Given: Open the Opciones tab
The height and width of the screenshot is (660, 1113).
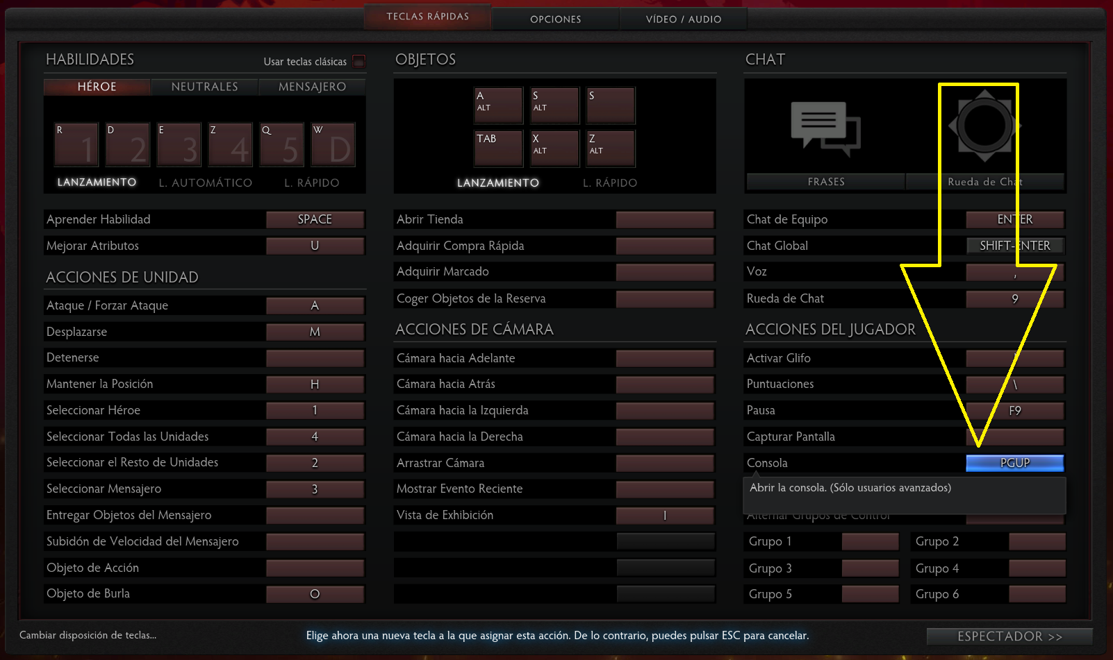Looking at the screenshot, I should tap(555, 19).
